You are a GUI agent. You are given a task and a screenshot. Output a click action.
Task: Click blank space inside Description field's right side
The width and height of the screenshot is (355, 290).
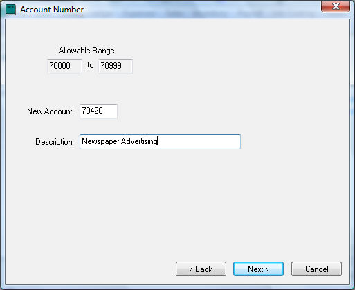point(199,142)
